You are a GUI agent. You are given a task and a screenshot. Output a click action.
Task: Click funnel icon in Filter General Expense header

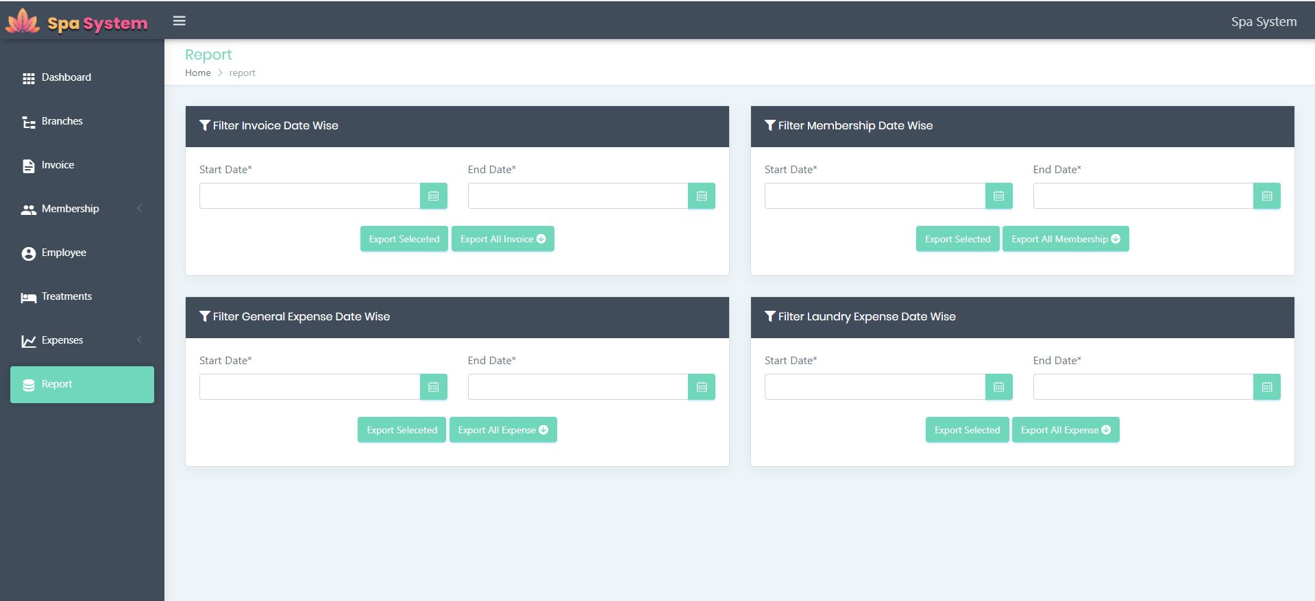point(205,316)
